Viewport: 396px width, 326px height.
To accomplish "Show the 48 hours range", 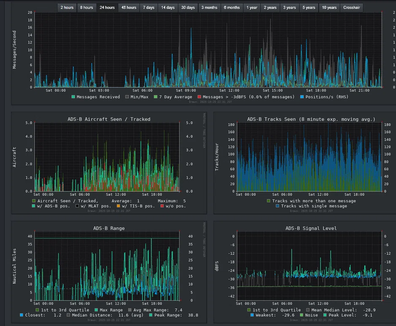I will click(x=129, y=8).
